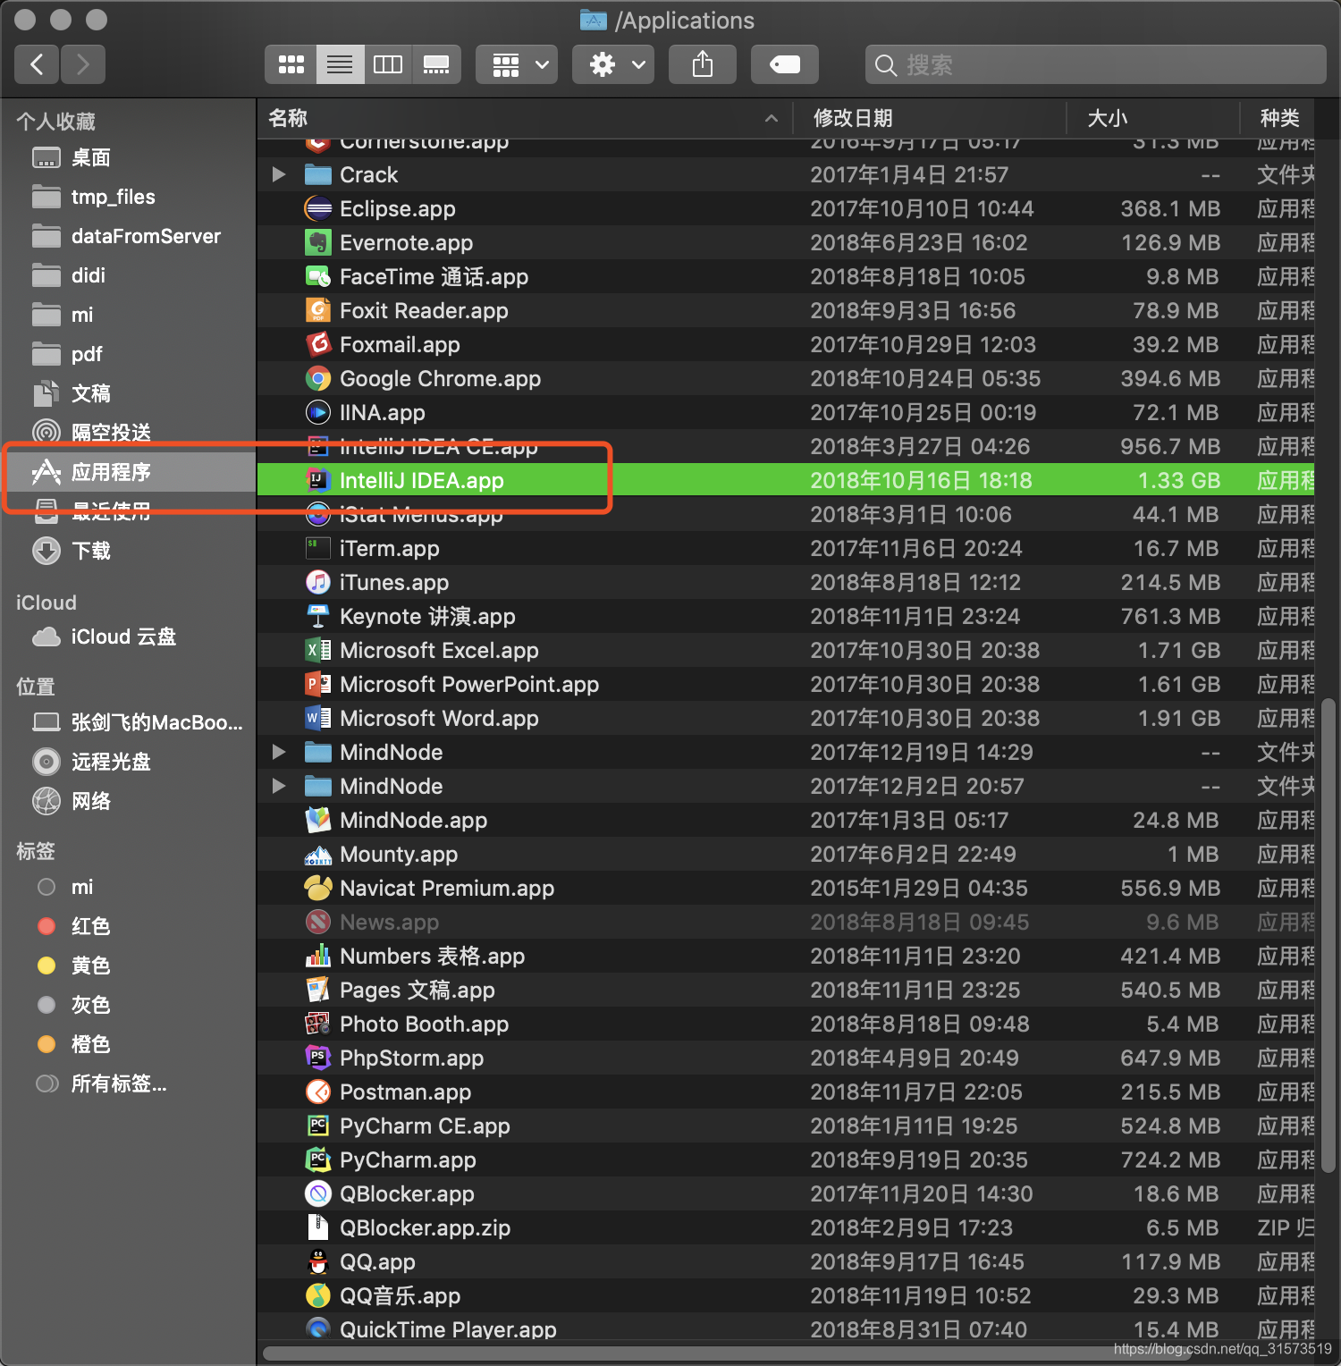This screenshot has width=1341, height=1366.
Task: Select the QQ.app penguin icon
Action: [318, 1261]
